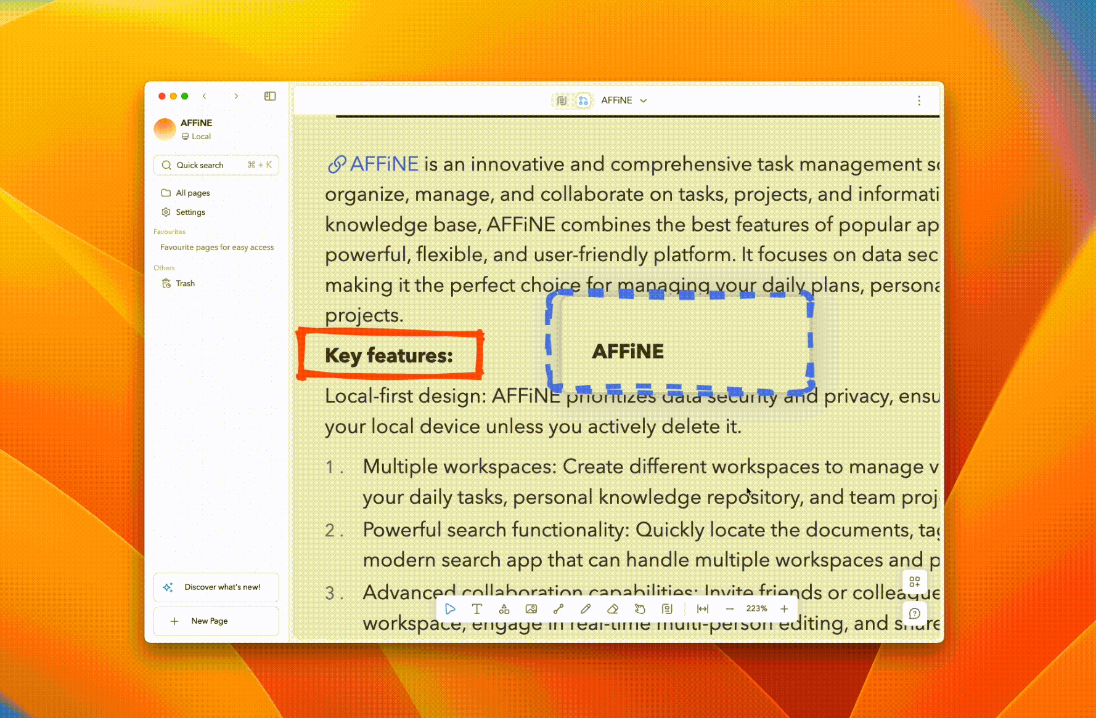This screenshot has height=718, width=1096.
Task: Click the Powerful search functionality item
Action: pyautogui.click(x=632, y=544)
